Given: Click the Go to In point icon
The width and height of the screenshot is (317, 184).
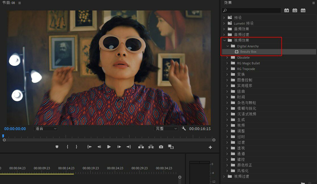Looking at the screenshot, I should [89, 147].
